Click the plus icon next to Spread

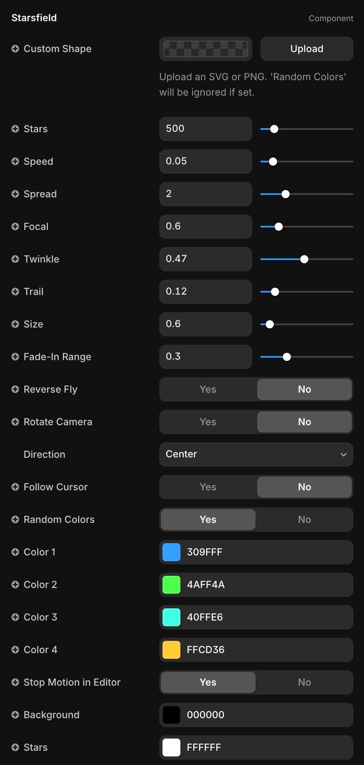(x=15, y=194)
